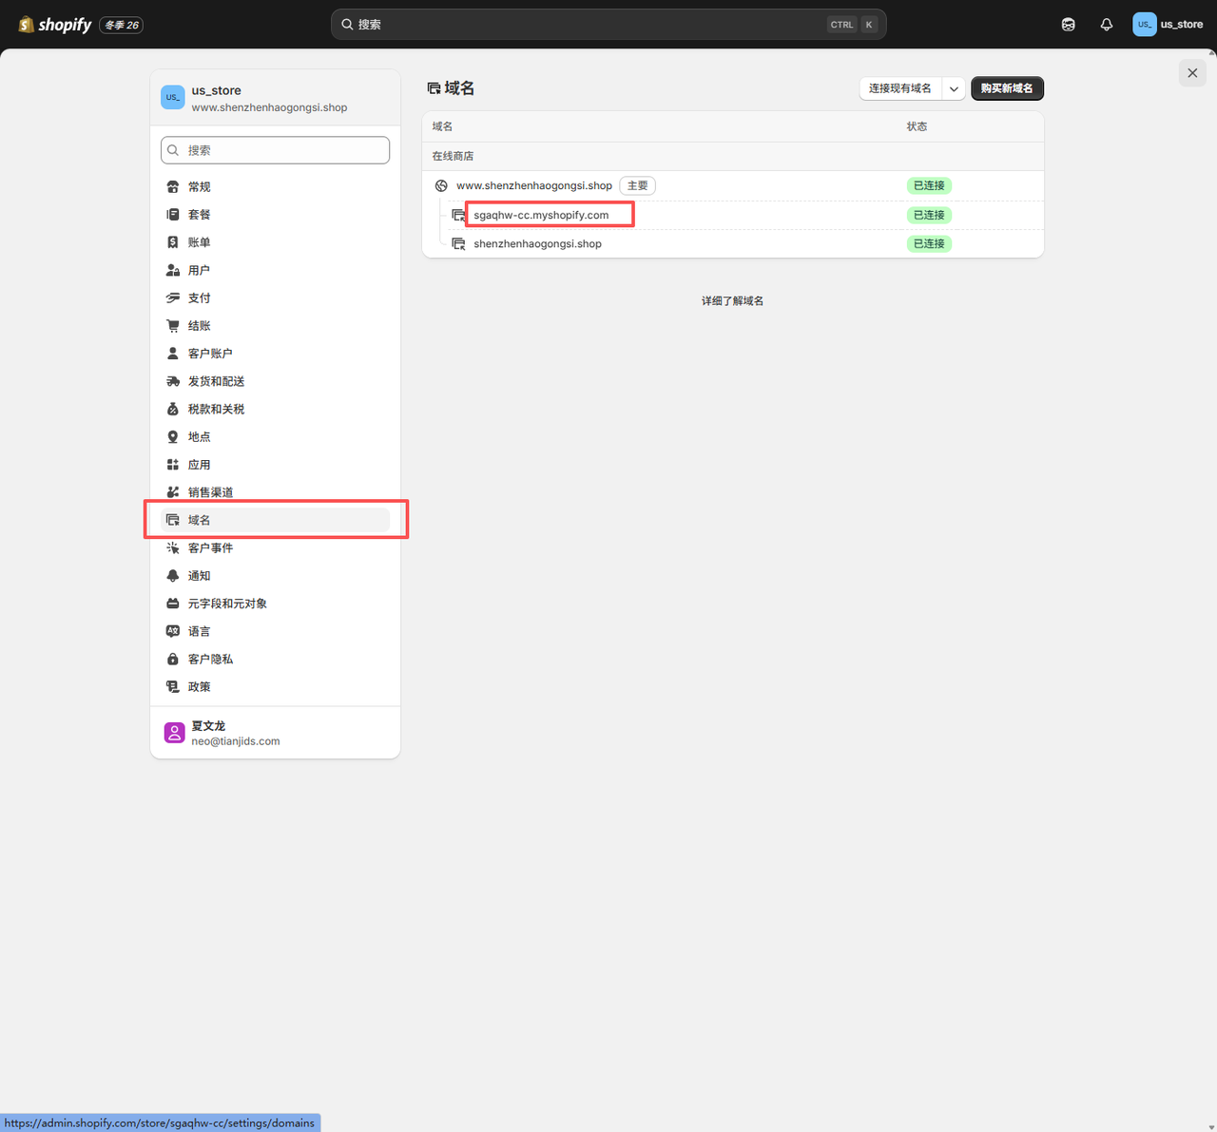Click the 连接现有域名 button
The width and height of the screenshot is (1217, 1132).
point(899,88)
